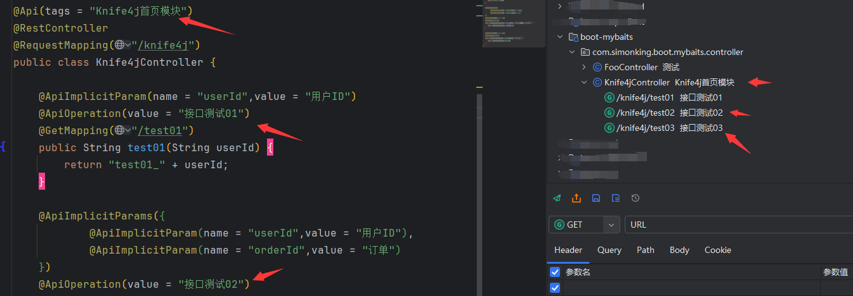Collapse the boot-mybaits tree node
The image size is (853, 296).
click(x=559, y=37)
